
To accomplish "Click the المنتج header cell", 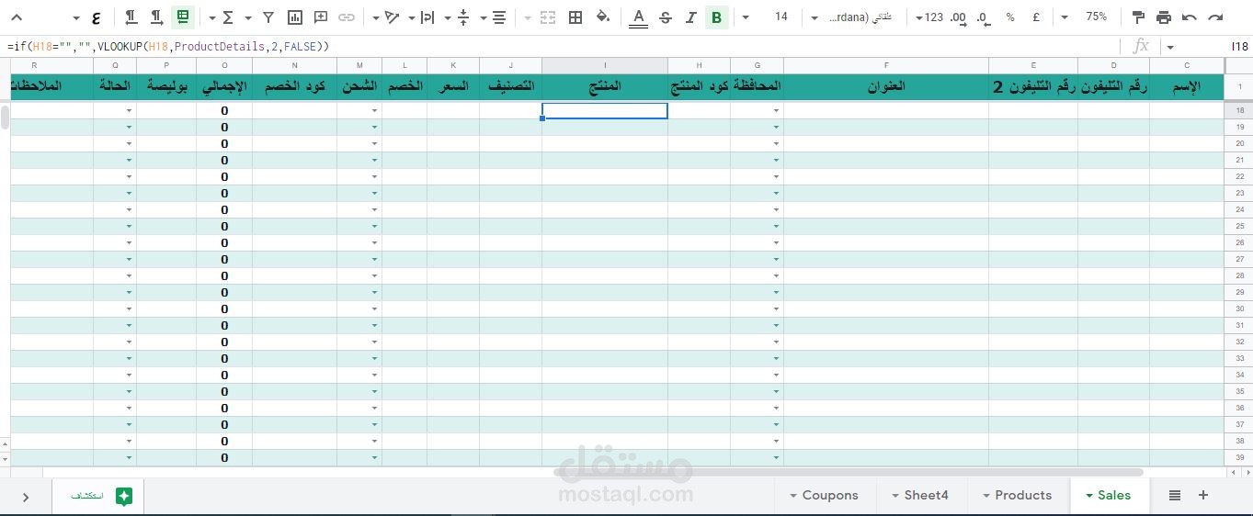I will coord(605,86).
